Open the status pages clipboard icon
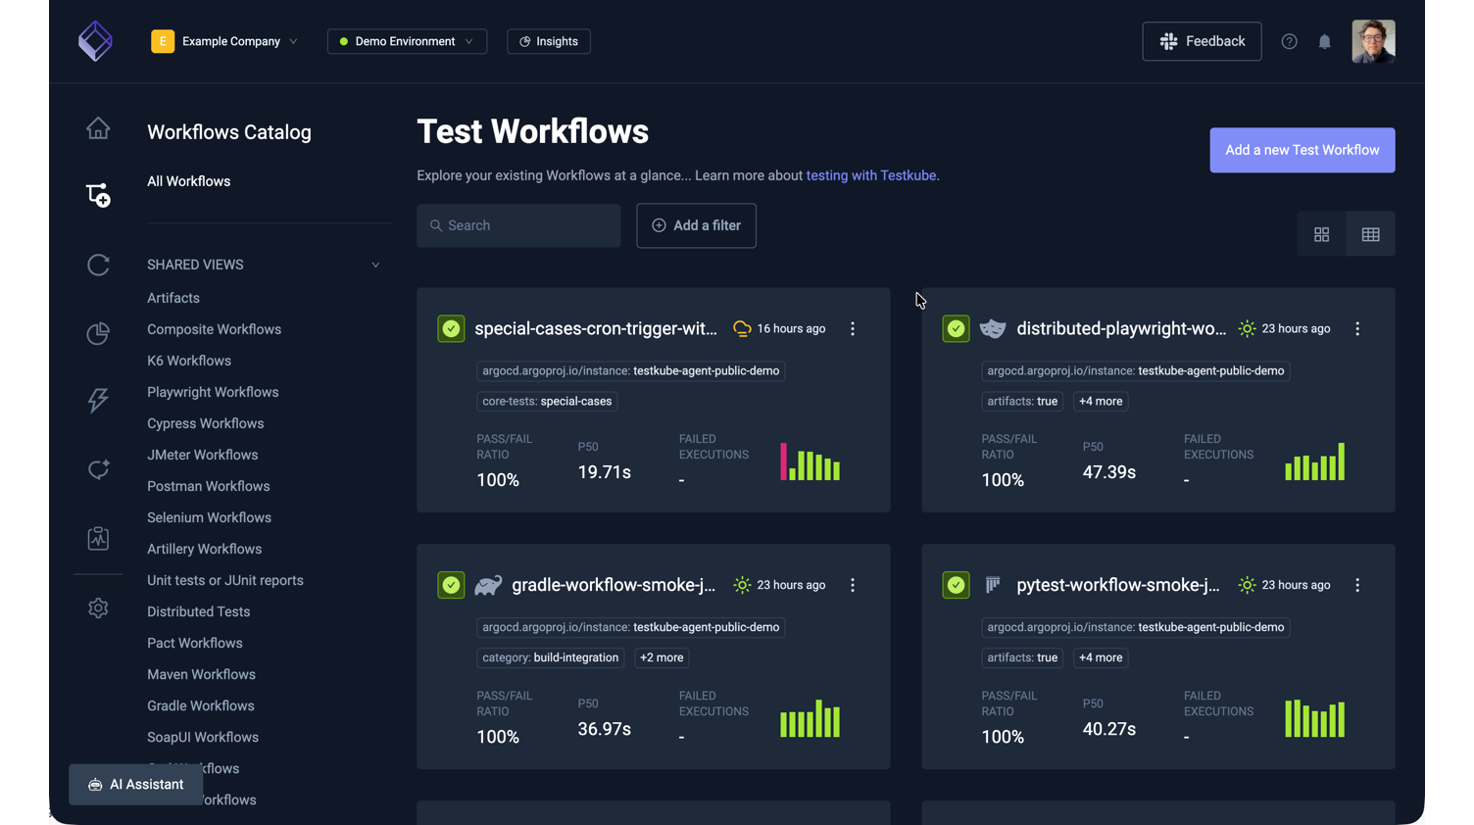The image size is (1474, 825). click(x=98, y=538)
